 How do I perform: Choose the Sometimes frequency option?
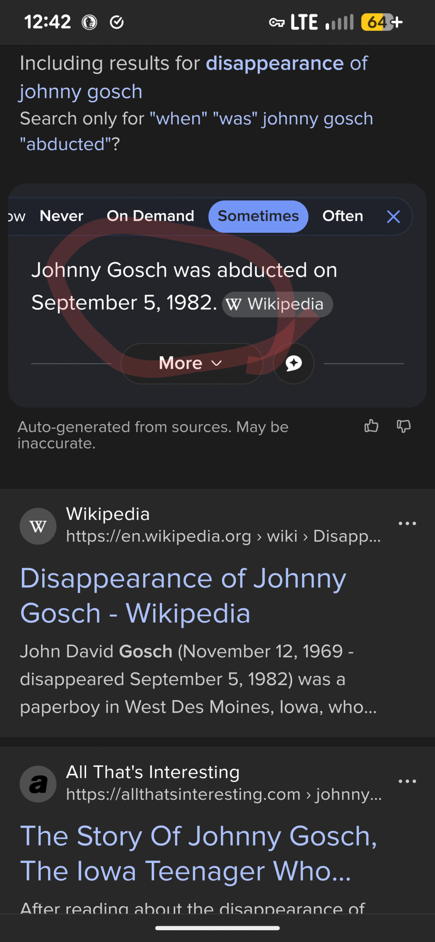click(258, 216)
